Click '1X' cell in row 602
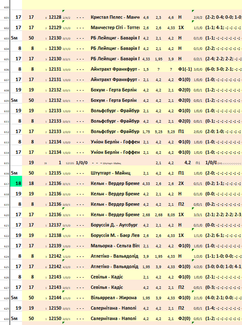Viewport: 242px width, 325px height. (x=181, y=27)
